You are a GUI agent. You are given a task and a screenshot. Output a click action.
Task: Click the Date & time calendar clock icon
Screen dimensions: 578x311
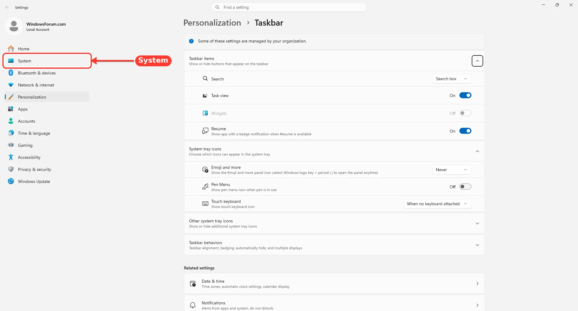193,284
